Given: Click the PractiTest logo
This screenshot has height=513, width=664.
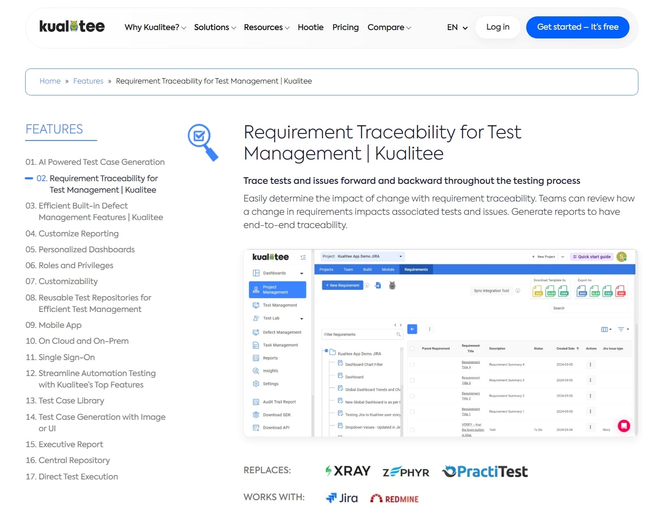Looking at the screenshot, I should click(x=485, y=471).
